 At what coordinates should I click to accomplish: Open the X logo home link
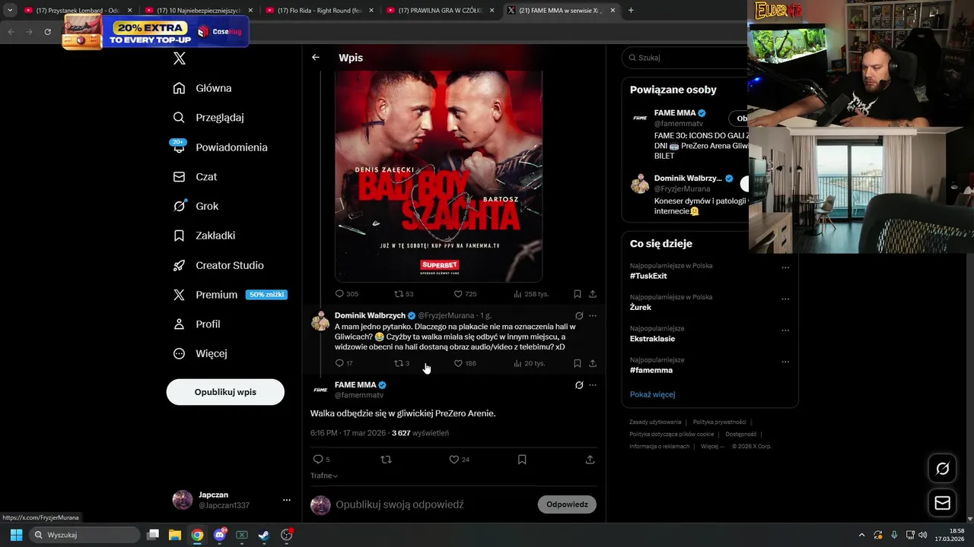coord(179,58)
